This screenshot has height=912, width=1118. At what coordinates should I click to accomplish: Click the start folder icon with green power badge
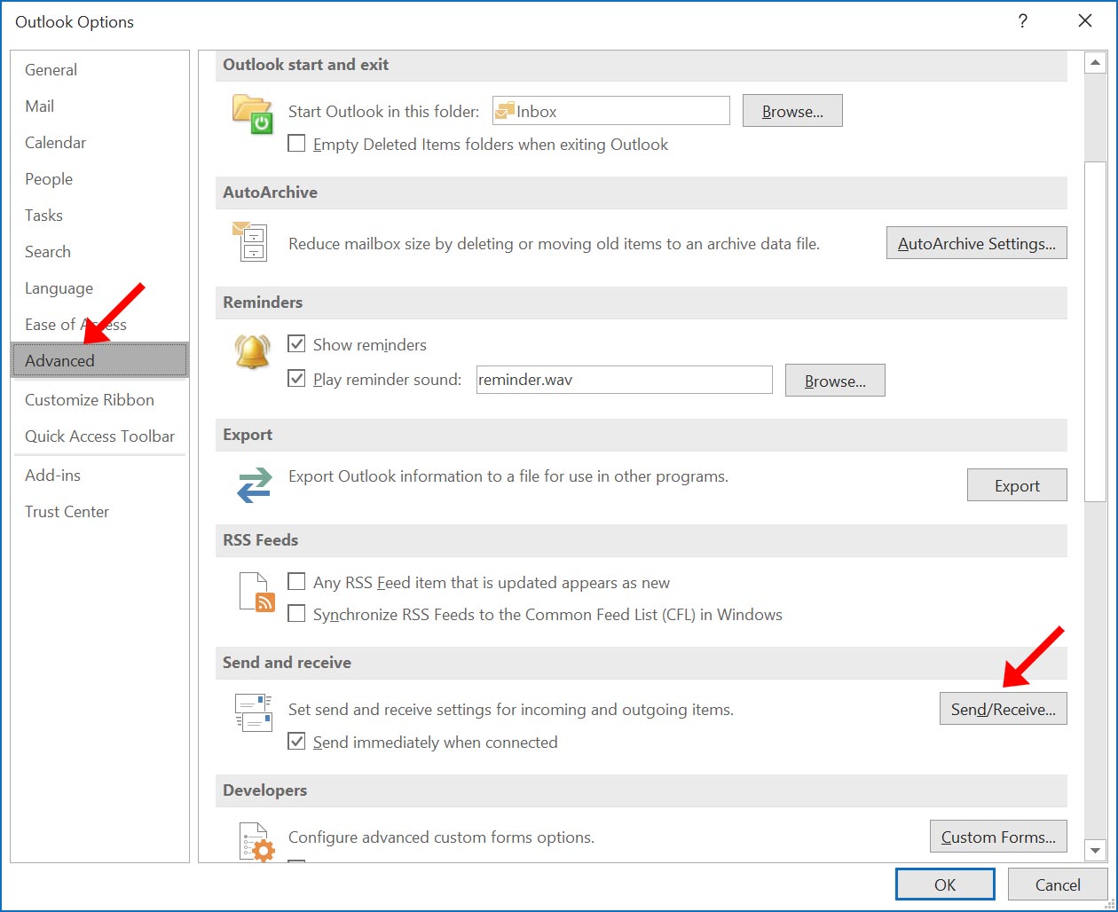pos(253,114)
